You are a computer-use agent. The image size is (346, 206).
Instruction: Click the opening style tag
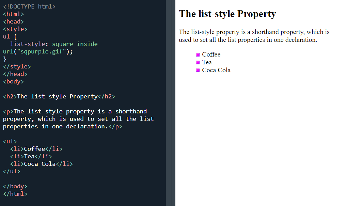coord(15,29)
